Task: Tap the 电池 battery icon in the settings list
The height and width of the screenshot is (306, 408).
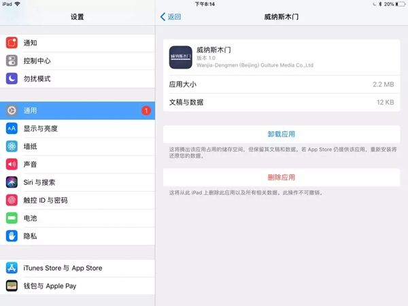Action: point(12,218)
